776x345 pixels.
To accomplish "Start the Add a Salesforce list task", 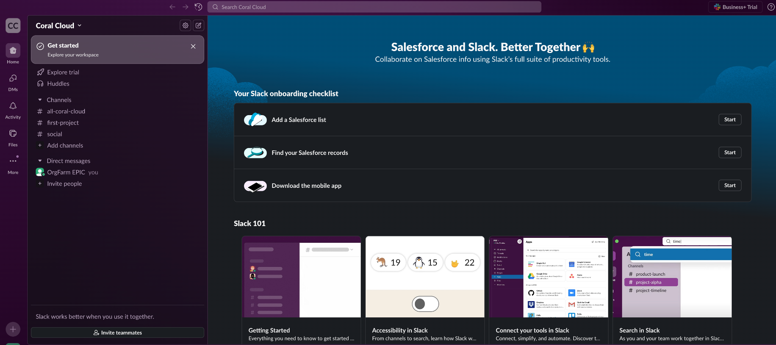I will [x=729, y=120].
